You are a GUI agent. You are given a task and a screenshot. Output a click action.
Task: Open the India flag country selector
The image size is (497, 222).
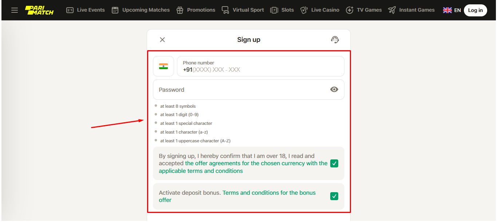(x=163, y=66)
